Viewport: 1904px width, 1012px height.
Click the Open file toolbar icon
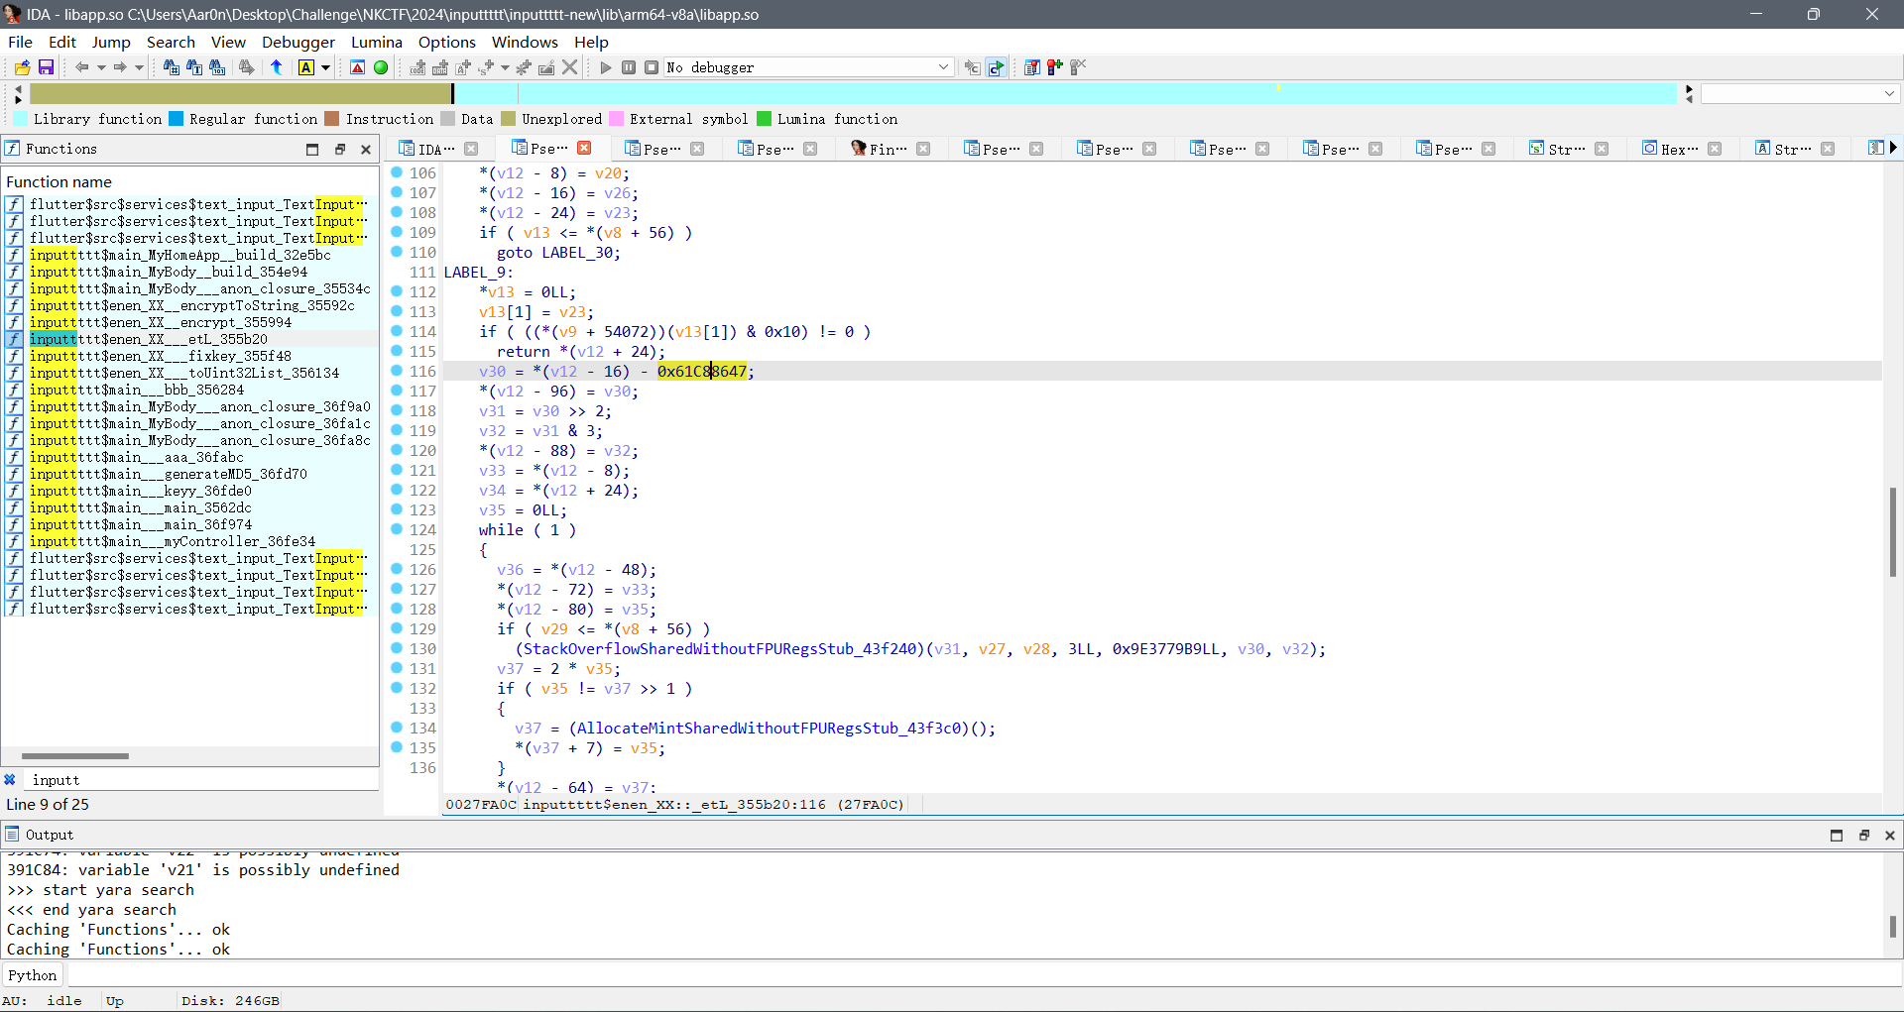coord(22,67)
